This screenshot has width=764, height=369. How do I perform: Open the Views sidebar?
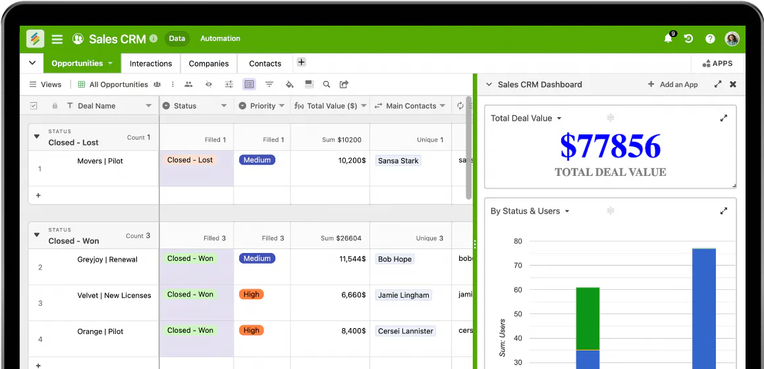(45, 84)
